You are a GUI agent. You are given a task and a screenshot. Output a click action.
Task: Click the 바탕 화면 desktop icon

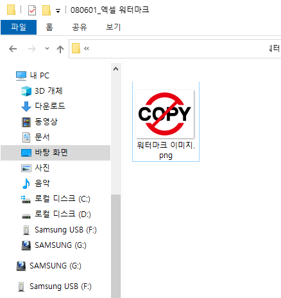pos(26,153)
